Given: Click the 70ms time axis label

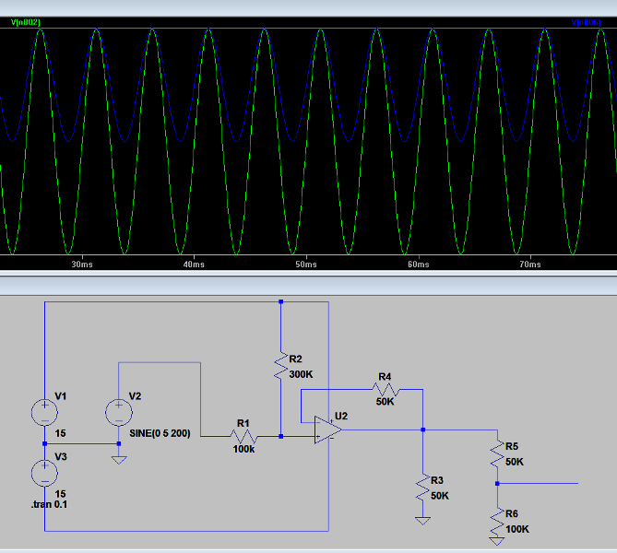Looking at the screenshot, I should click(x=530, y=265).
